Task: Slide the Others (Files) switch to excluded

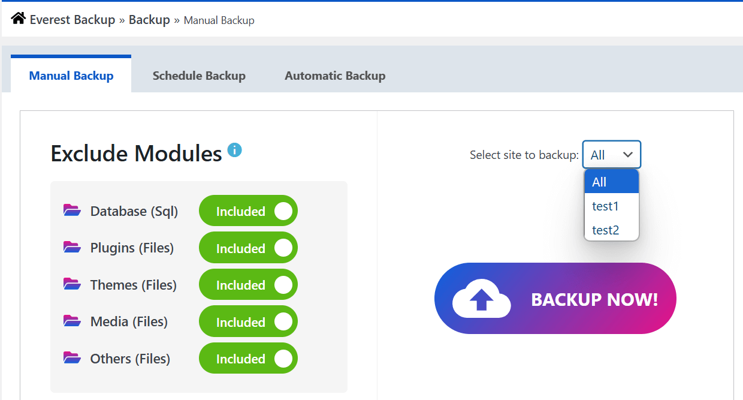Action: tap(248, 358)
